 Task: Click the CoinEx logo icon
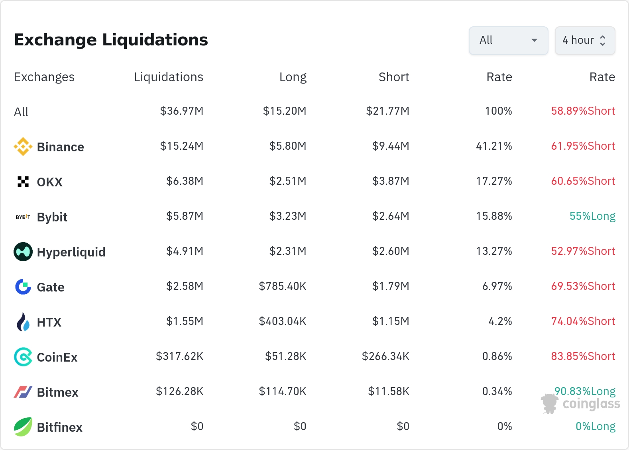(x=23, y=357)
